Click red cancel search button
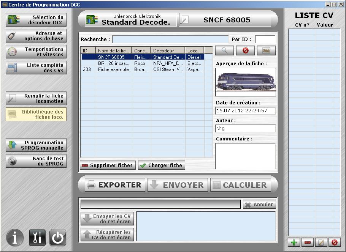This screenshot has height=252, width=346. pyautogui.click(x=245, y=50)
